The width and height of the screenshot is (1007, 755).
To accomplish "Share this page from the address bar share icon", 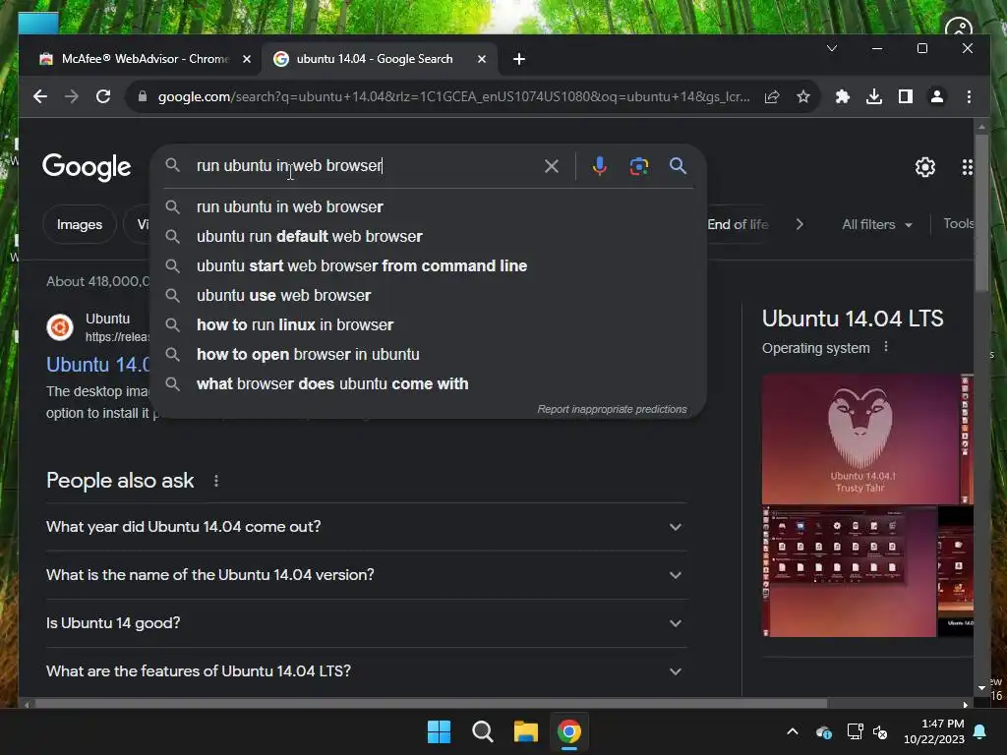I will click(x=772, y=97).
